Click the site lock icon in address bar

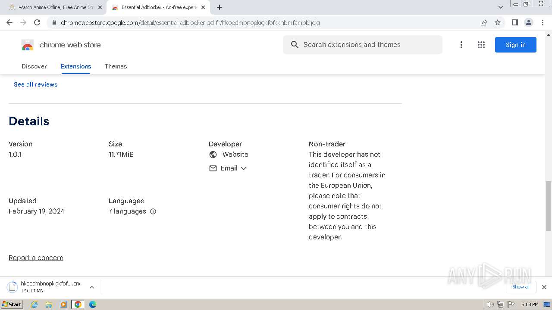[x=54, y=22]
